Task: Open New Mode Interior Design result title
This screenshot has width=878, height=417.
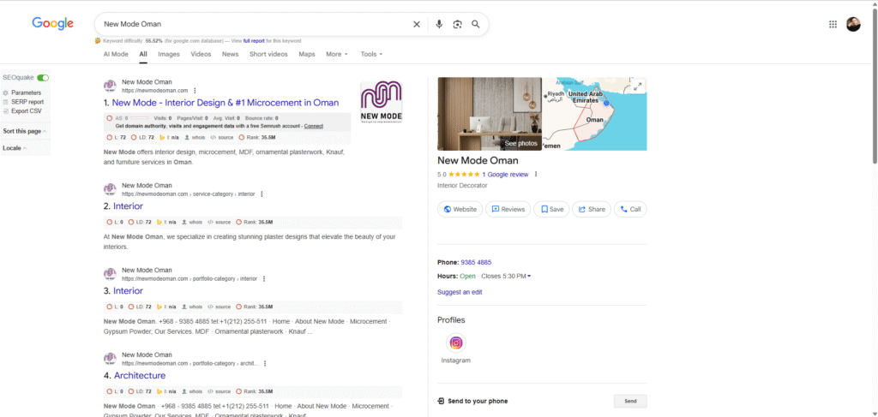Action: point(226,103)
